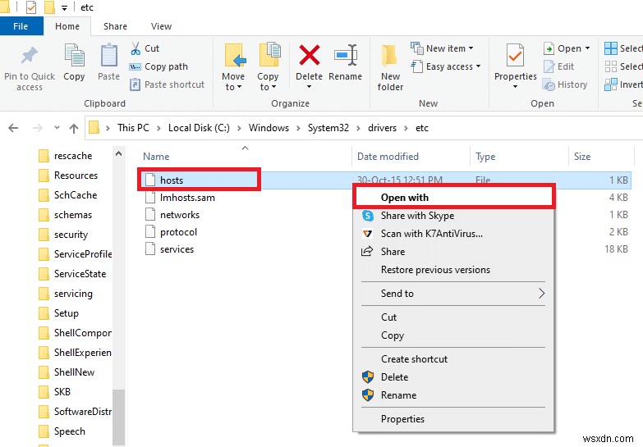643x447 pixels.
Task: Click Local Disk (C:) in breadcrumb
Action: click(x=199, y=128)
